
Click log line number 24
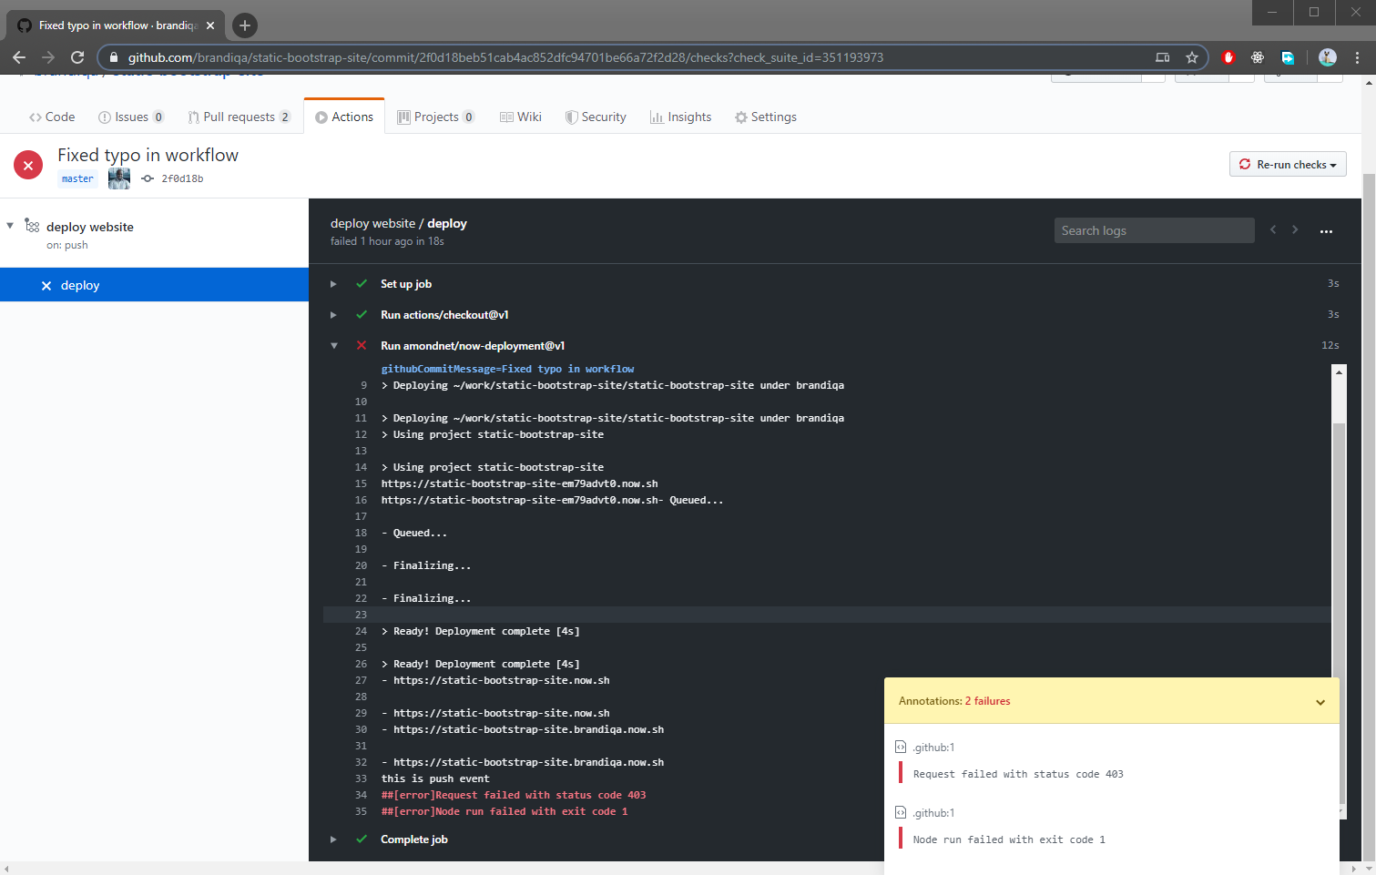(x=361, y=631)
